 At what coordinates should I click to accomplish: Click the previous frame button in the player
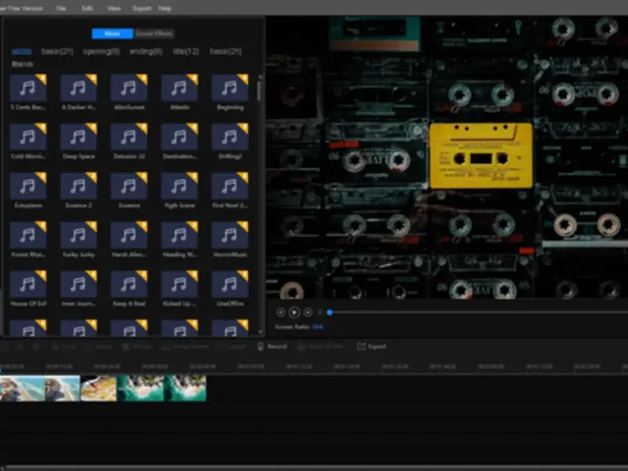280,312
